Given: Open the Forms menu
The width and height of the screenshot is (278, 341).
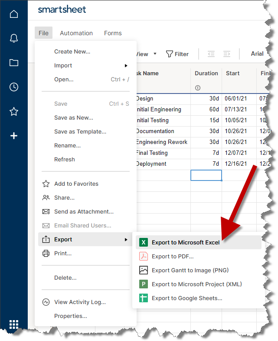Looking at the screenshot, I should 113,33.
